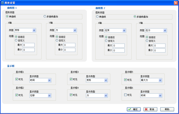Image resolution: width=179 pixels, height=114 pixels.
Task: Choose 自定义 range for 曲线图 2 Y轴
Action: point(147,41)
